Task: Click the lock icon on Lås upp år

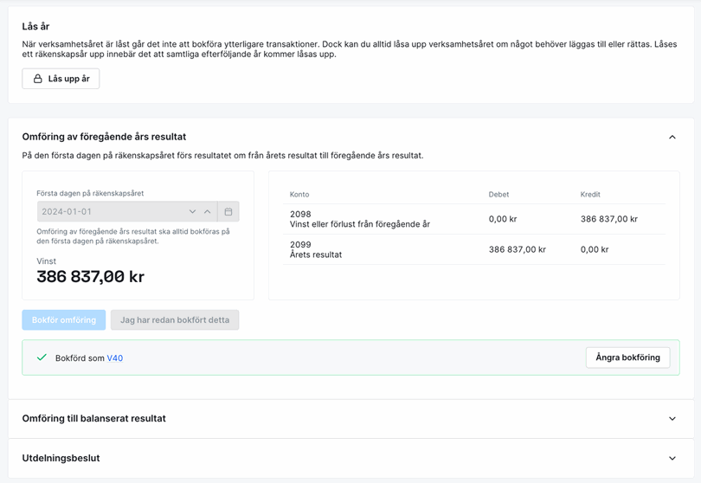Action: [x=38, y=79]
